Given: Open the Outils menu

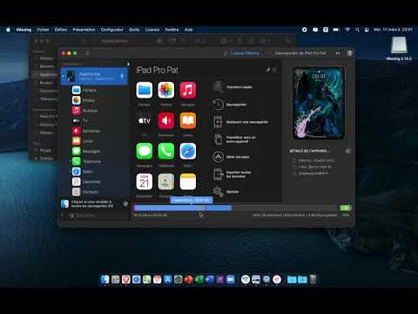Looking at the screenshot, I should pyautogui.click(x=134, y=30).
